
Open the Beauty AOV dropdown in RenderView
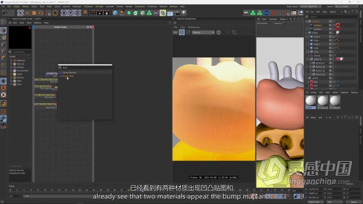[203, 32]
